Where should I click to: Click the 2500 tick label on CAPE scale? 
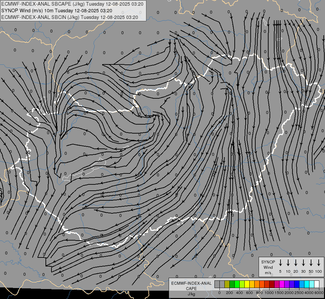299,293
